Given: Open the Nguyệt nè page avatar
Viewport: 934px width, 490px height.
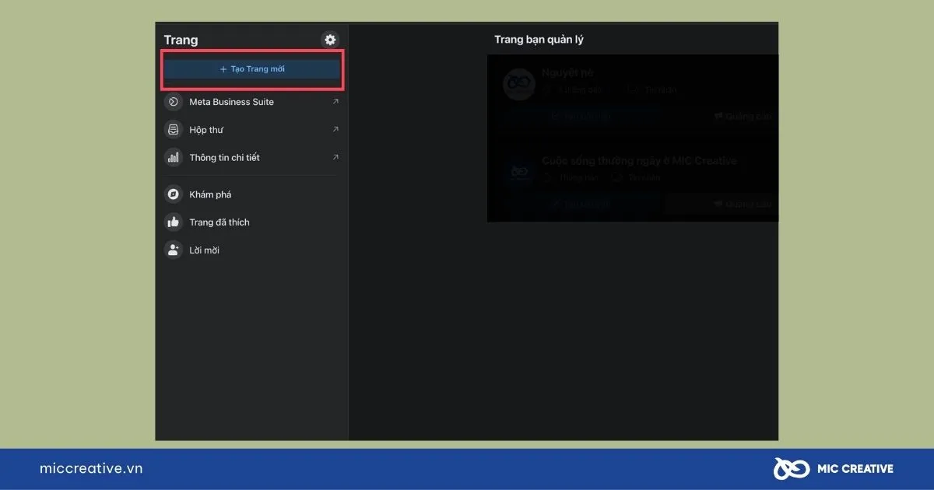Looking at the screenshot, I should coord(518,84).
